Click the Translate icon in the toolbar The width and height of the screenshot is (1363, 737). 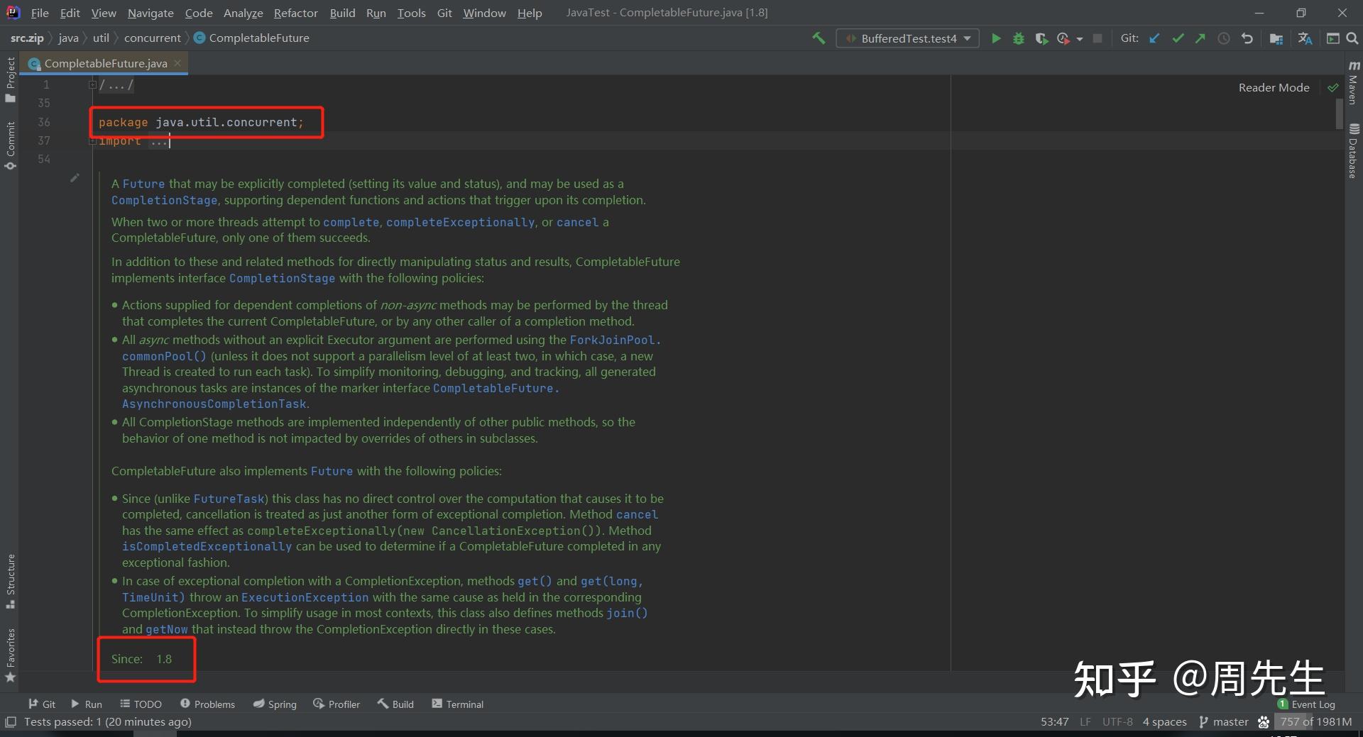(x=1305, y=38)
